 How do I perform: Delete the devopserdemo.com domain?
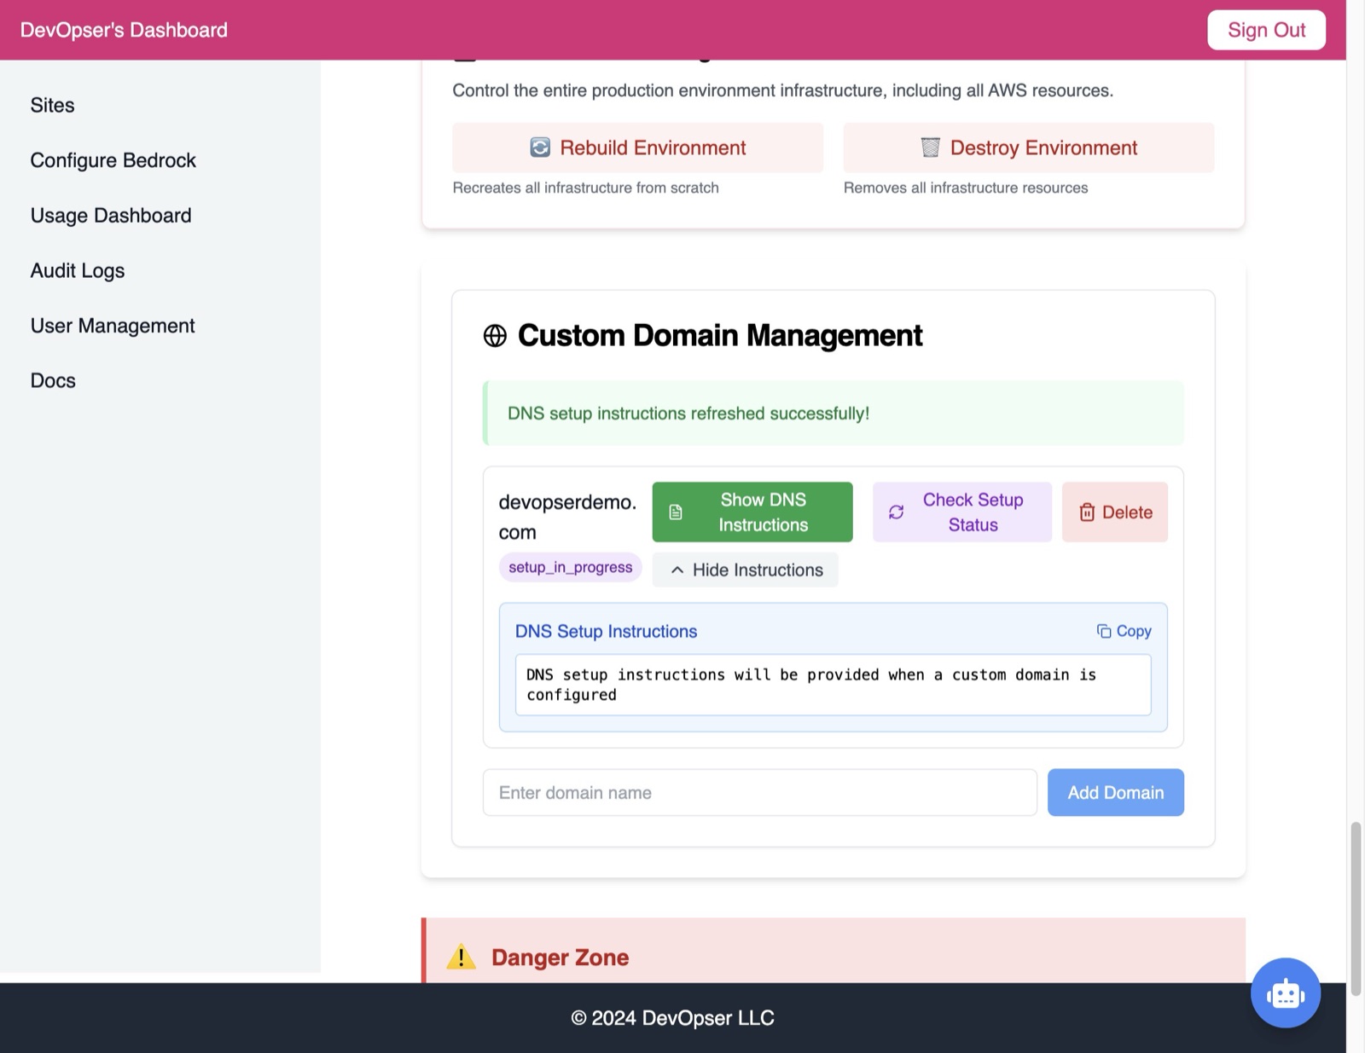click(x=1115, y=512)
